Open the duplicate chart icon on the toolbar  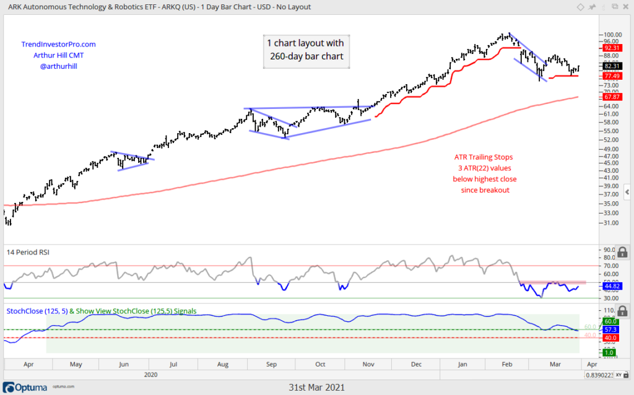tap(615, 6)
